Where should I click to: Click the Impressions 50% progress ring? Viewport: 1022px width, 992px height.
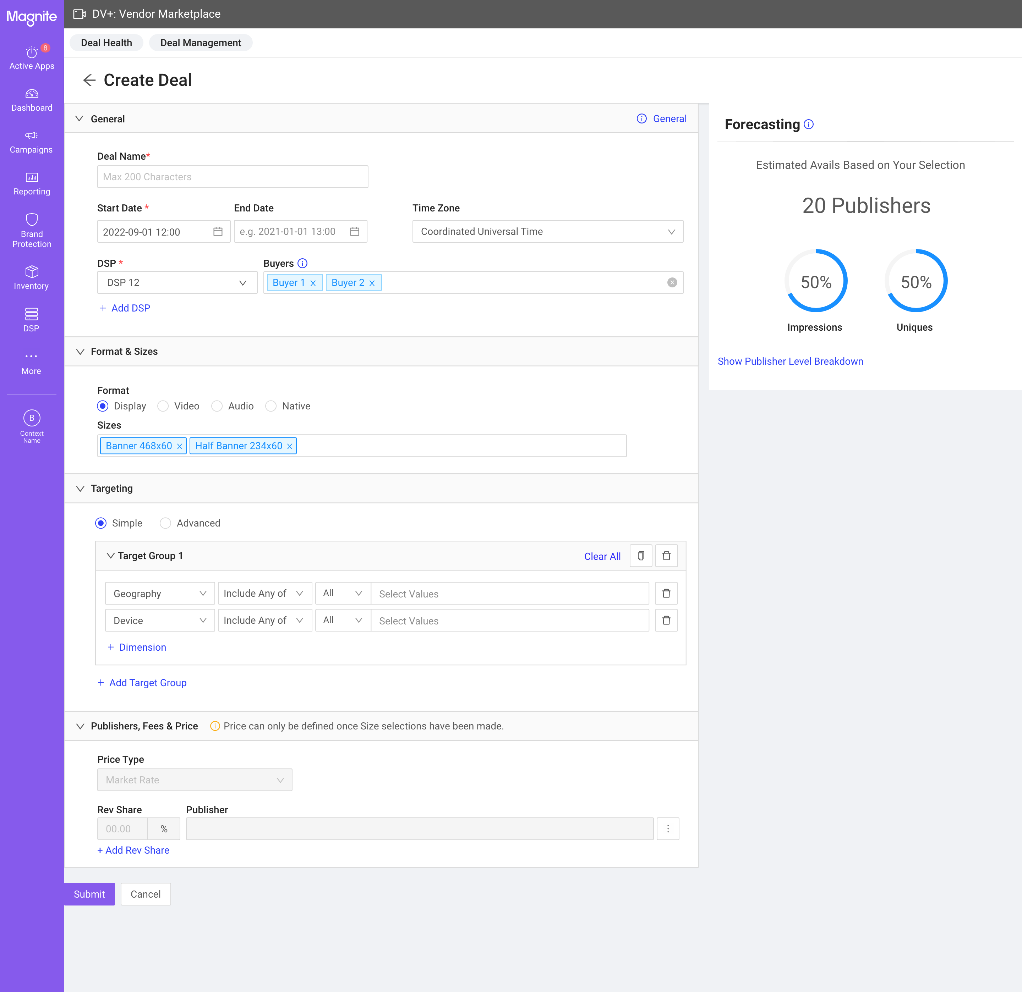coord(816,281)
